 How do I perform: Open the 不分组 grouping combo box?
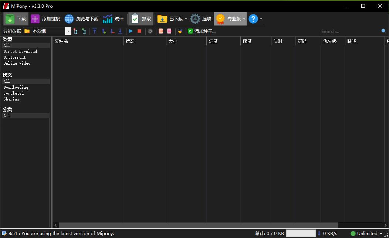pyautogui.click(x=47, y=31)
